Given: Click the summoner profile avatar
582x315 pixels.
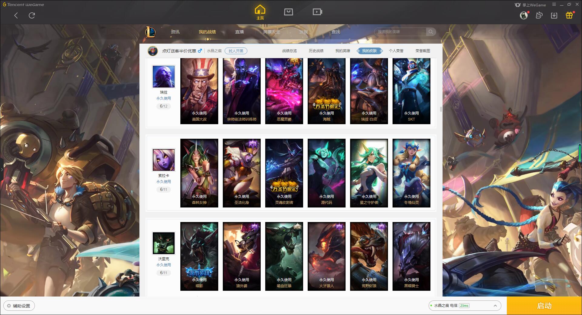Looking at the screenshot, I should click(153, 51).
